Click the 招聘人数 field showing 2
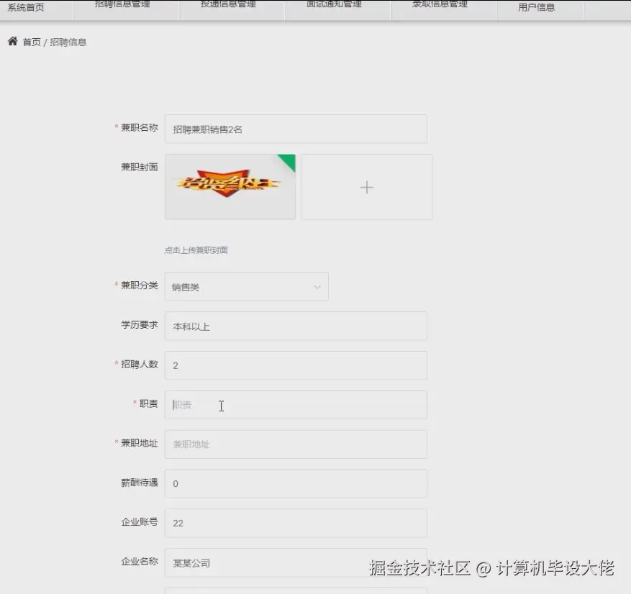The width and height of the screenshot is (631, 594). (x=296, y=365)
